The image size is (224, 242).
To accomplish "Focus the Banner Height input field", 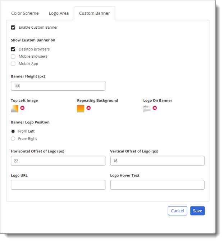I will (58, 86).
